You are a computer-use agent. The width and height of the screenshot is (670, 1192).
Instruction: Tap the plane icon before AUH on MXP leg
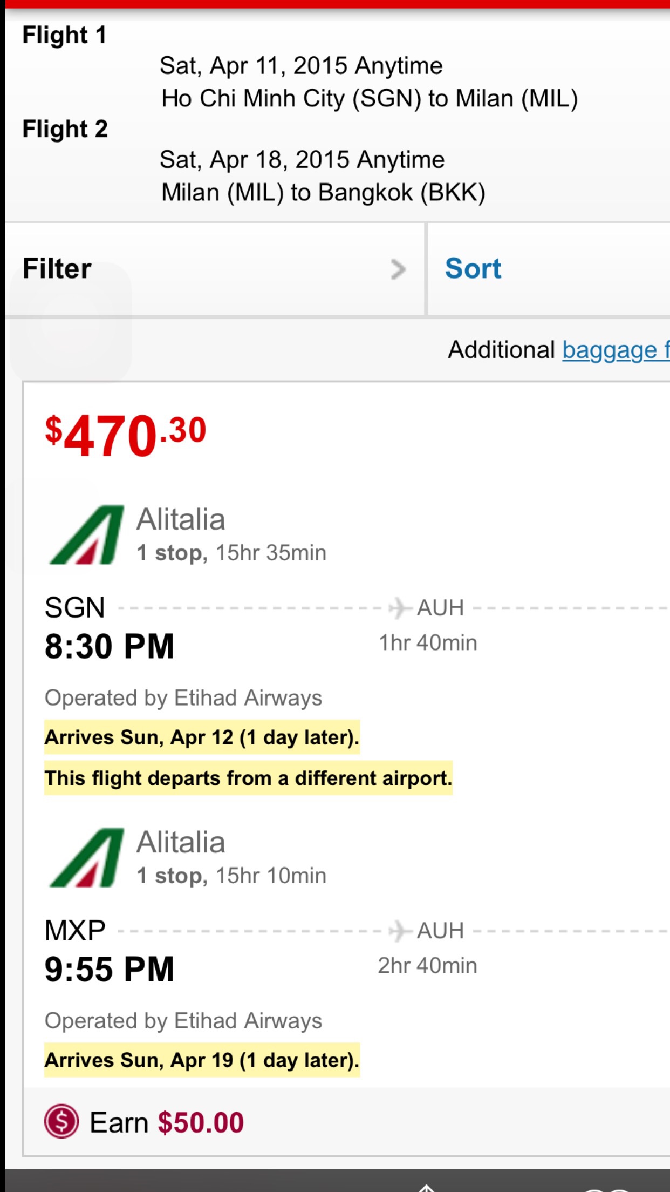399,931
